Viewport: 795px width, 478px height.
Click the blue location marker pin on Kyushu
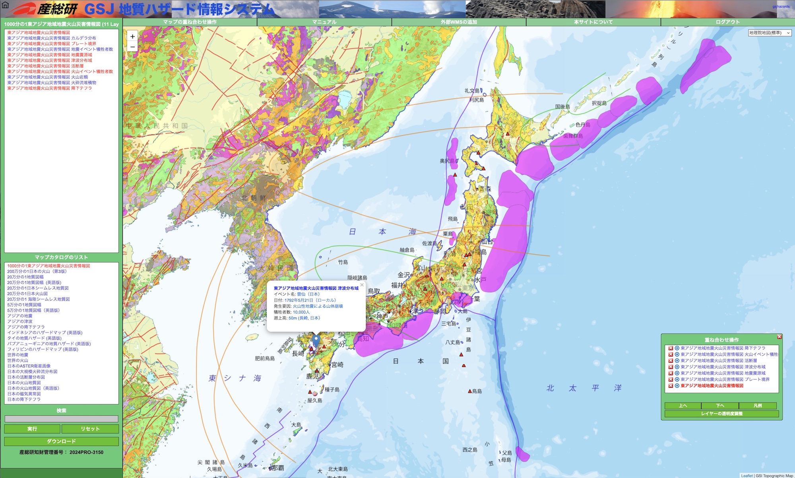tap(316, 341)
